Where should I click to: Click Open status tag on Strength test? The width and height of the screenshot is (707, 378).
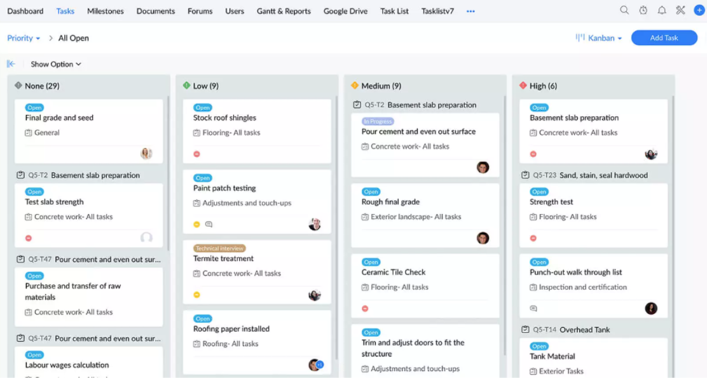click(x=539, y=191)
